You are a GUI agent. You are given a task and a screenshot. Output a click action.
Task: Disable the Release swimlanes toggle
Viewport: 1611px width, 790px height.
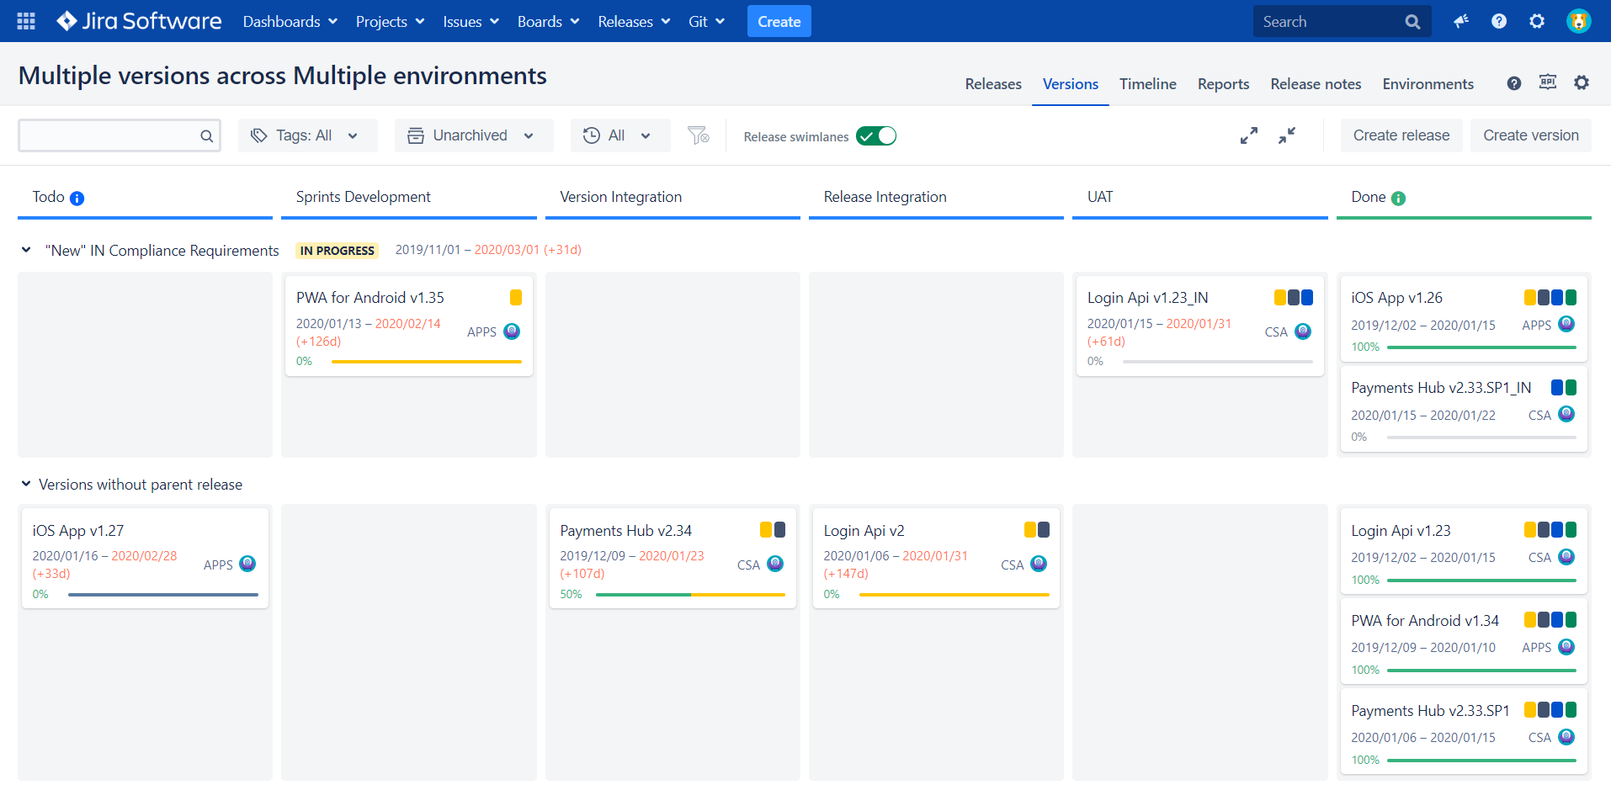[875, 135]
